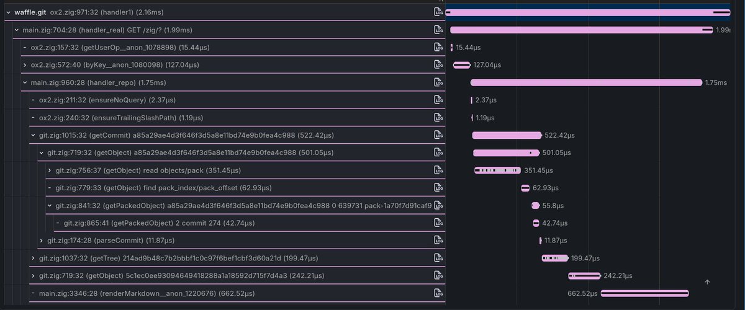Open logs icon for byKey__anon_1080098 span
The height and width of the screenshot is (310, 745).
[438, 64]
